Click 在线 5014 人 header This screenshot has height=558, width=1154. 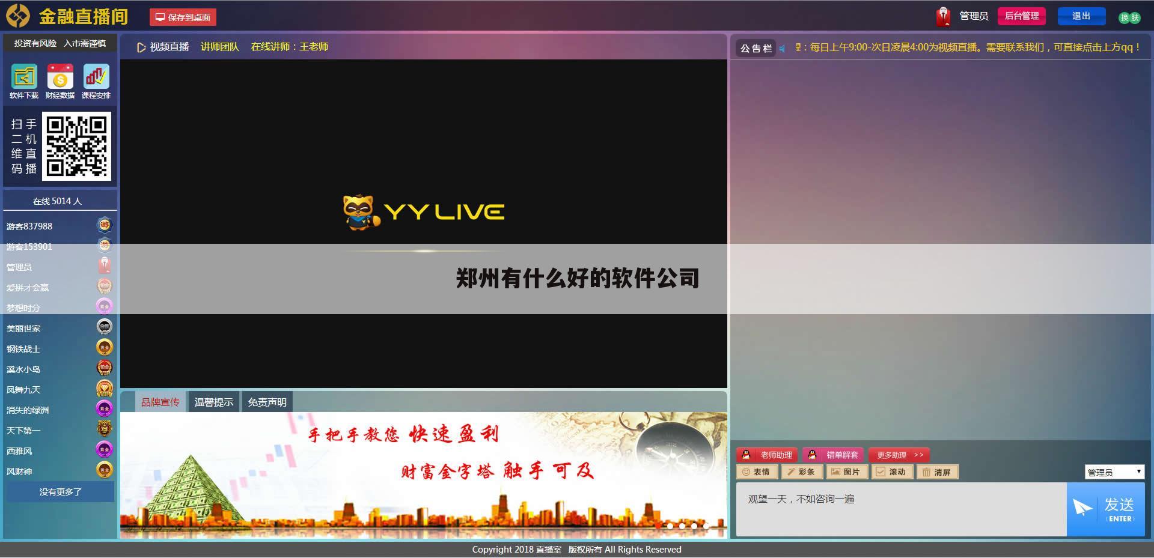tap(58, 201)
